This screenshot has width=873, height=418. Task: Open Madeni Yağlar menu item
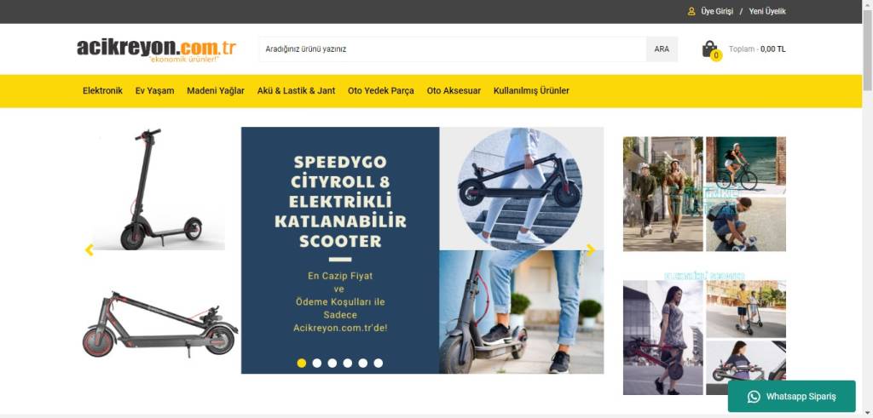[x=216, y=90]
